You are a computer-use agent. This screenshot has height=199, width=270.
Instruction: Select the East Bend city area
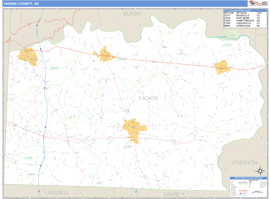223,67
